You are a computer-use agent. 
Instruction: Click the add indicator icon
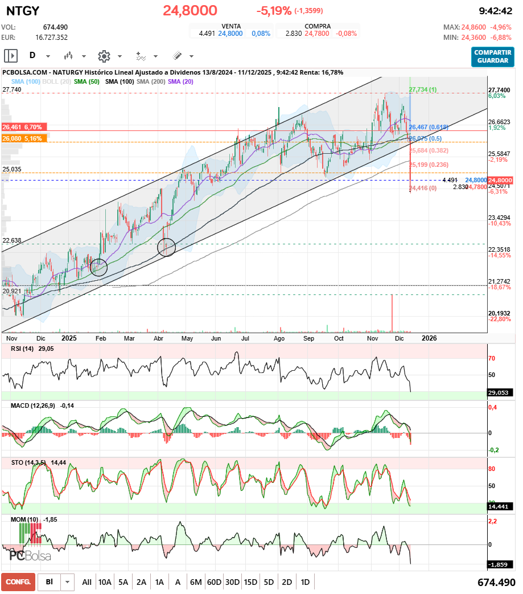point(141,56)
